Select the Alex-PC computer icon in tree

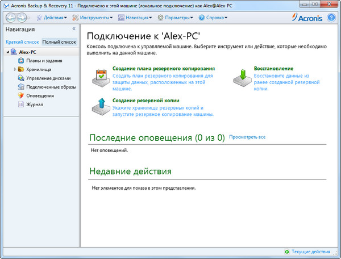(x=13, y=52)
